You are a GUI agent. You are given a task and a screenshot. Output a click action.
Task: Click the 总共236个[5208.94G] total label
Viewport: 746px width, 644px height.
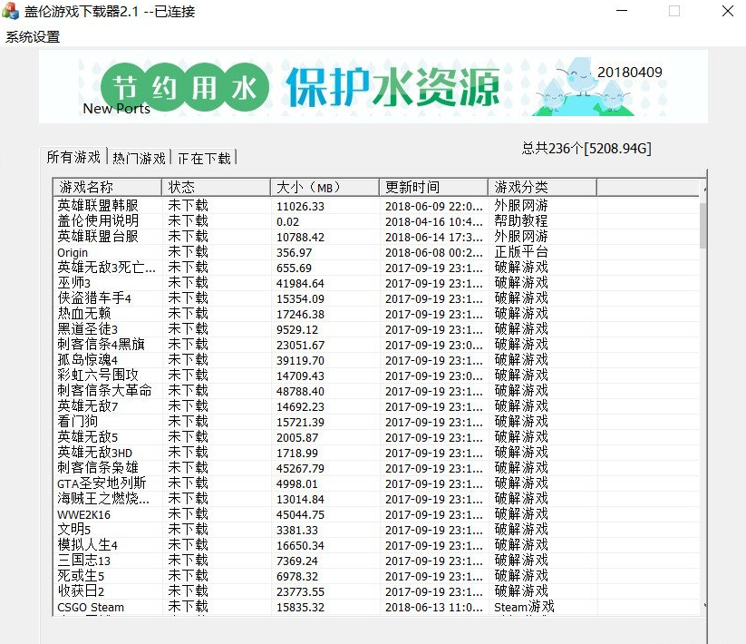click(586, 149)
